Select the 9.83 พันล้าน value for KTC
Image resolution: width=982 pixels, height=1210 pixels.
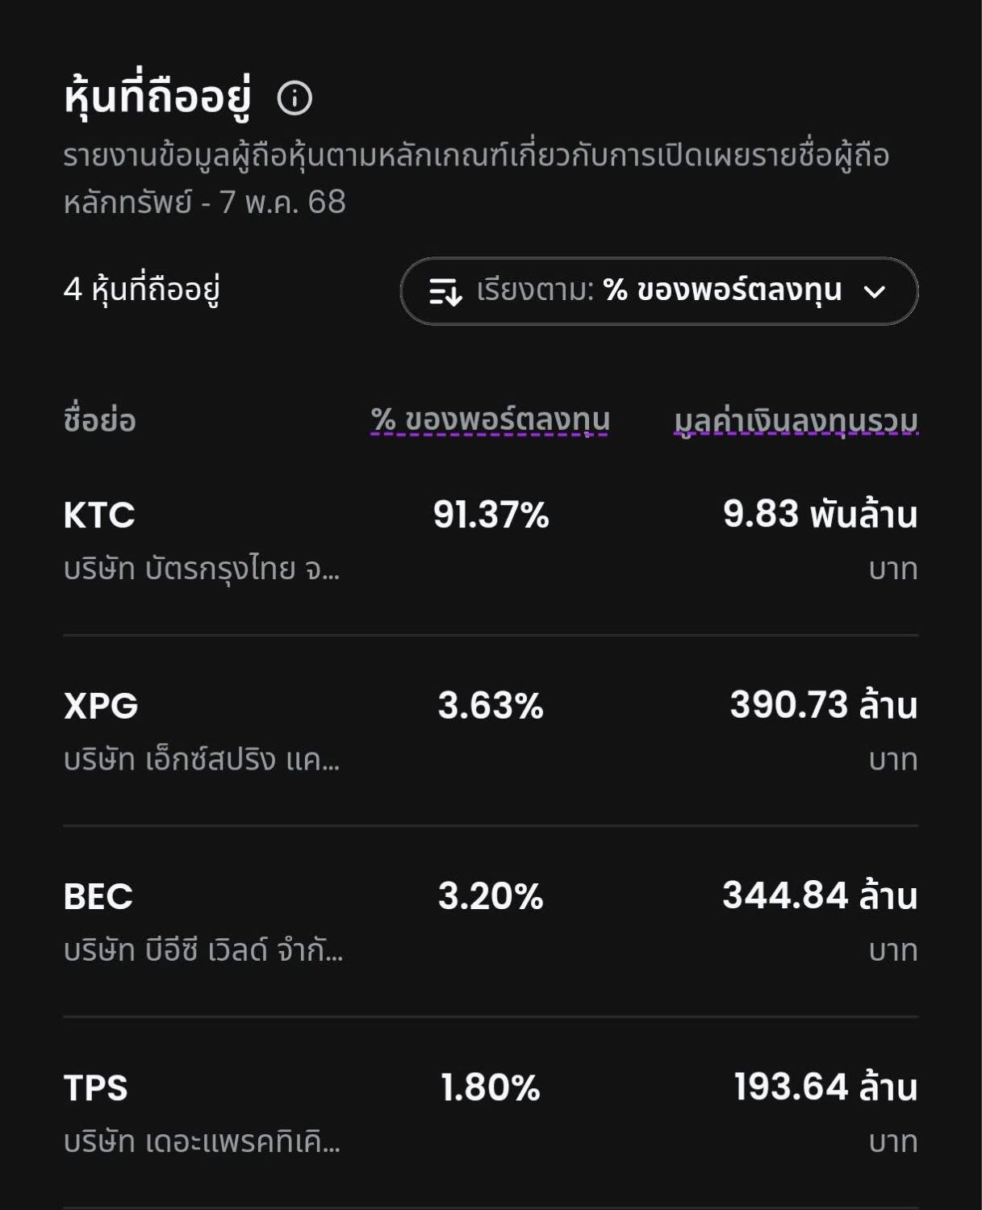(x=821, y=515)
